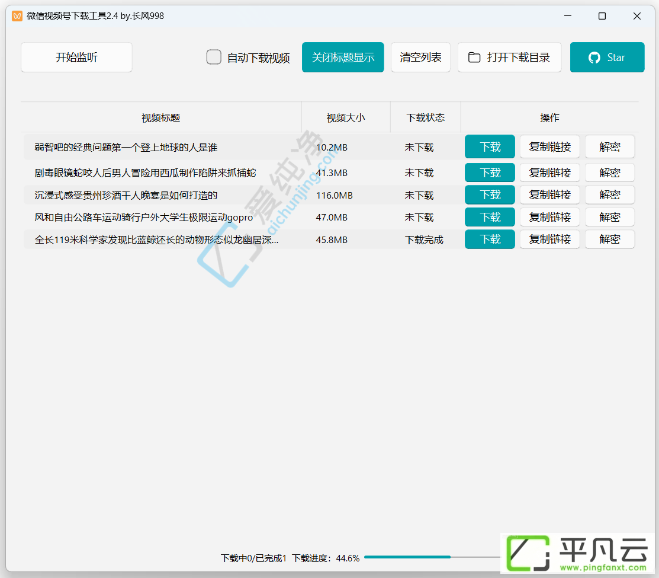Minimize the 微信视频号下载工具 window

pyautogui.click(x=568, y=16)
